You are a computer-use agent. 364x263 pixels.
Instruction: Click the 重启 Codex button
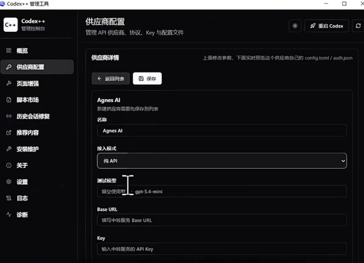327,26
